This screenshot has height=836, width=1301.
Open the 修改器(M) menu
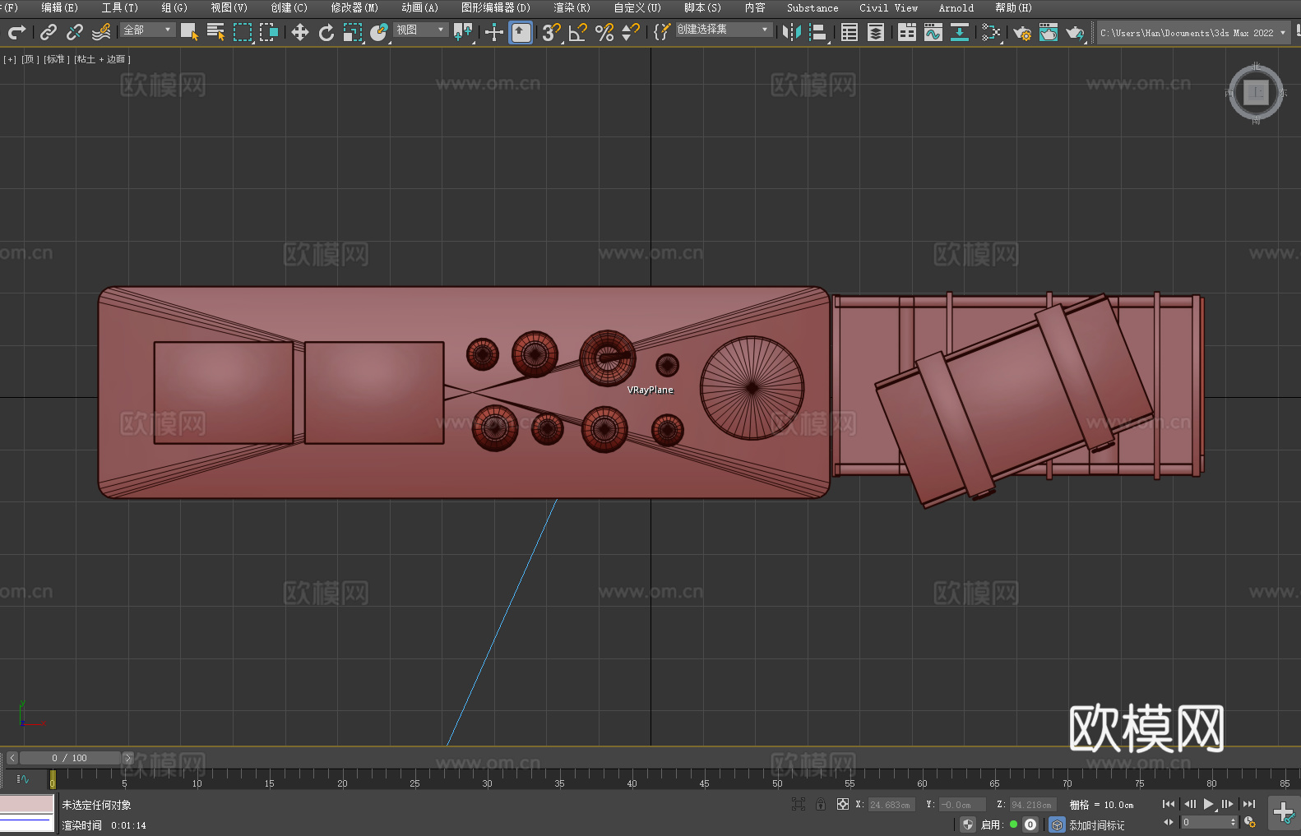(x=354, y=7)
